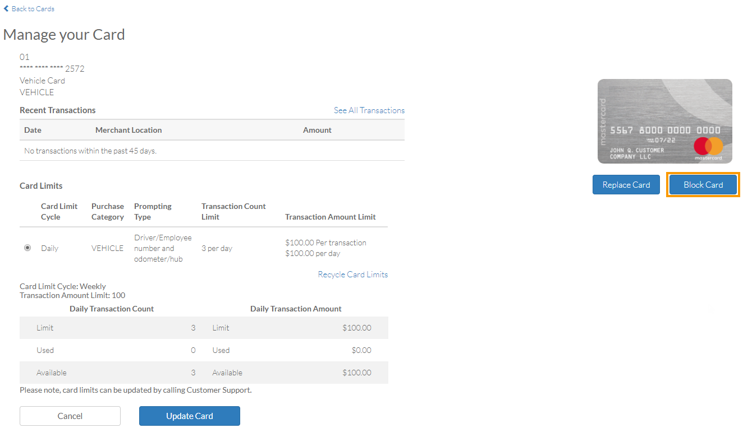743x428 pixels.
Task: Click the Cancel button
Action: pyautogui.click(x=70, y=416)
